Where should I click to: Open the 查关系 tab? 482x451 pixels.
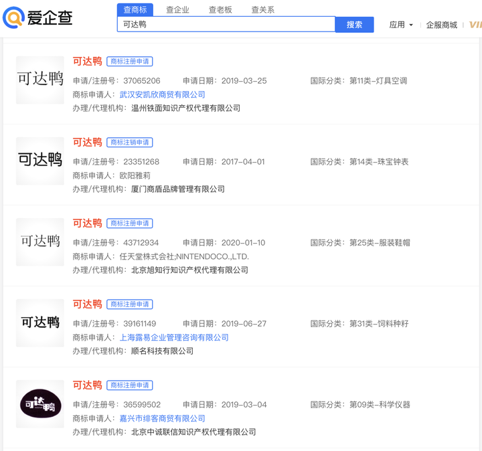click(x=263, y=10)
